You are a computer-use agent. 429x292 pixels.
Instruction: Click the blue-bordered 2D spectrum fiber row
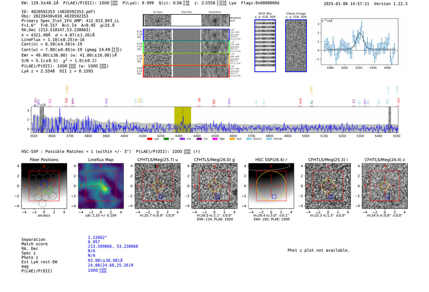186,35
